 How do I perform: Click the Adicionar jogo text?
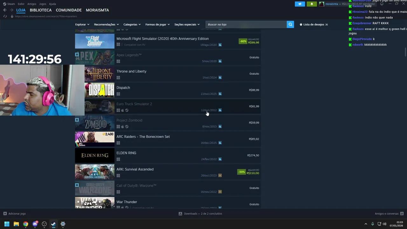[x=17, y=214]
